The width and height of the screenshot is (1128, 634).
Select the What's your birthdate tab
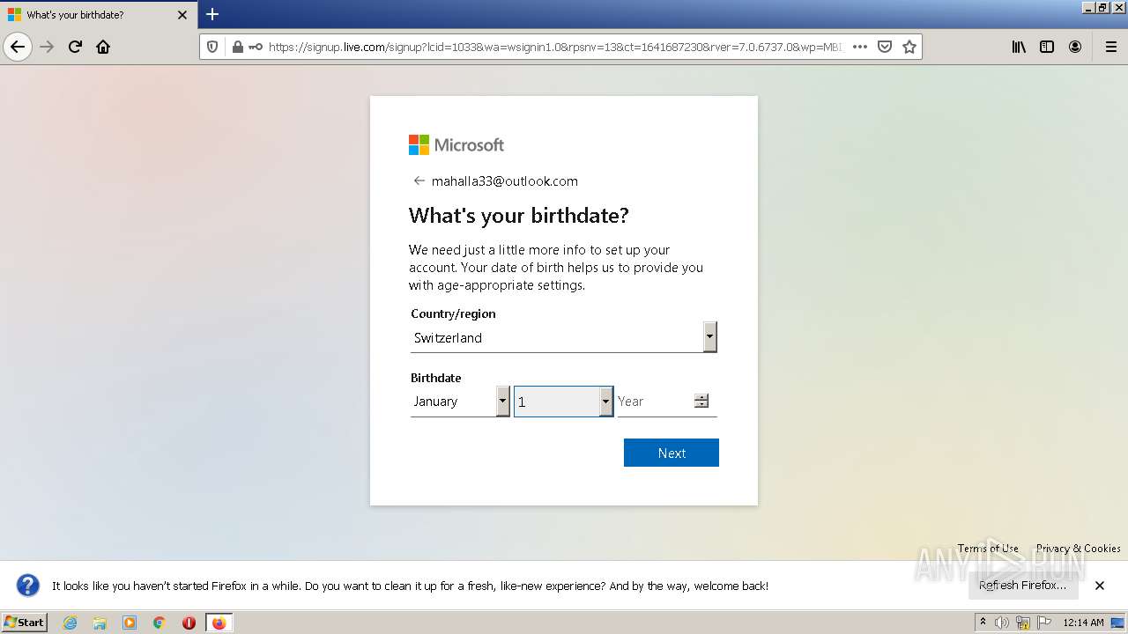(x=98, y=15)
